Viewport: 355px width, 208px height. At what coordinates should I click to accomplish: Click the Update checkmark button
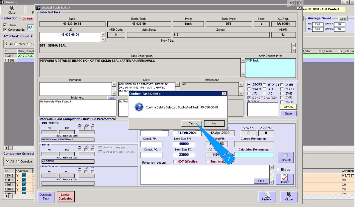(x=284, y=179)
